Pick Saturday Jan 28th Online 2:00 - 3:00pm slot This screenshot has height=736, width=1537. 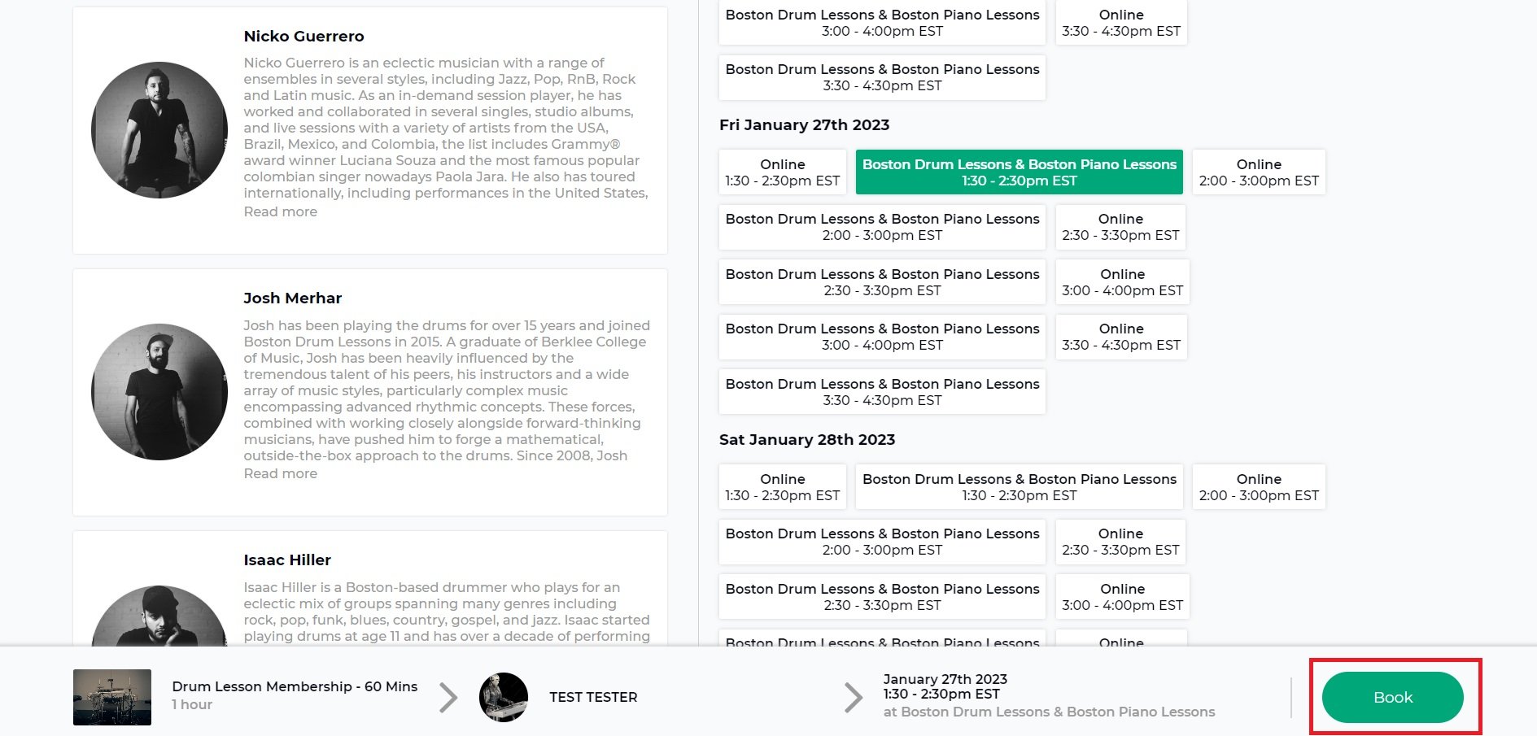[x=1259, y=486]
